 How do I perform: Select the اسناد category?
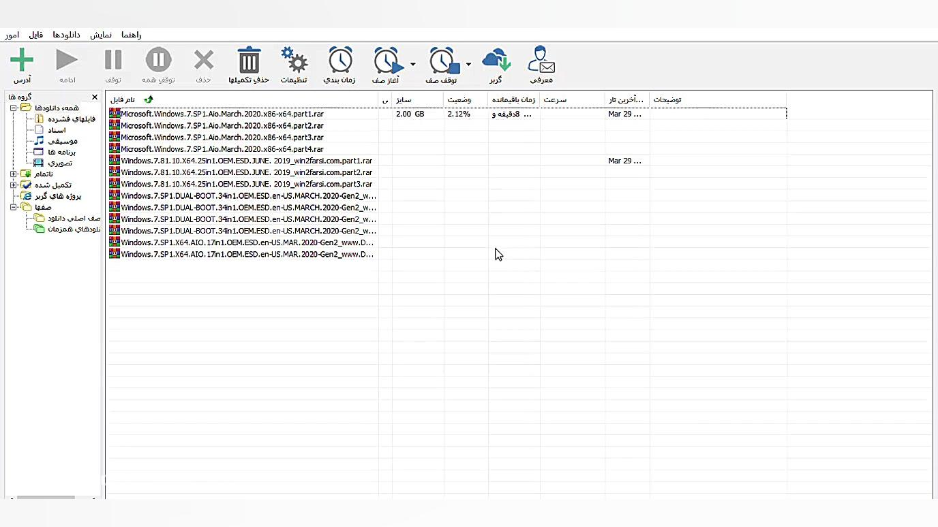[57, 130]
